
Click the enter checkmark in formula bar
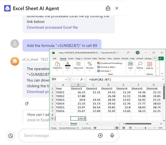coord(77,80)
